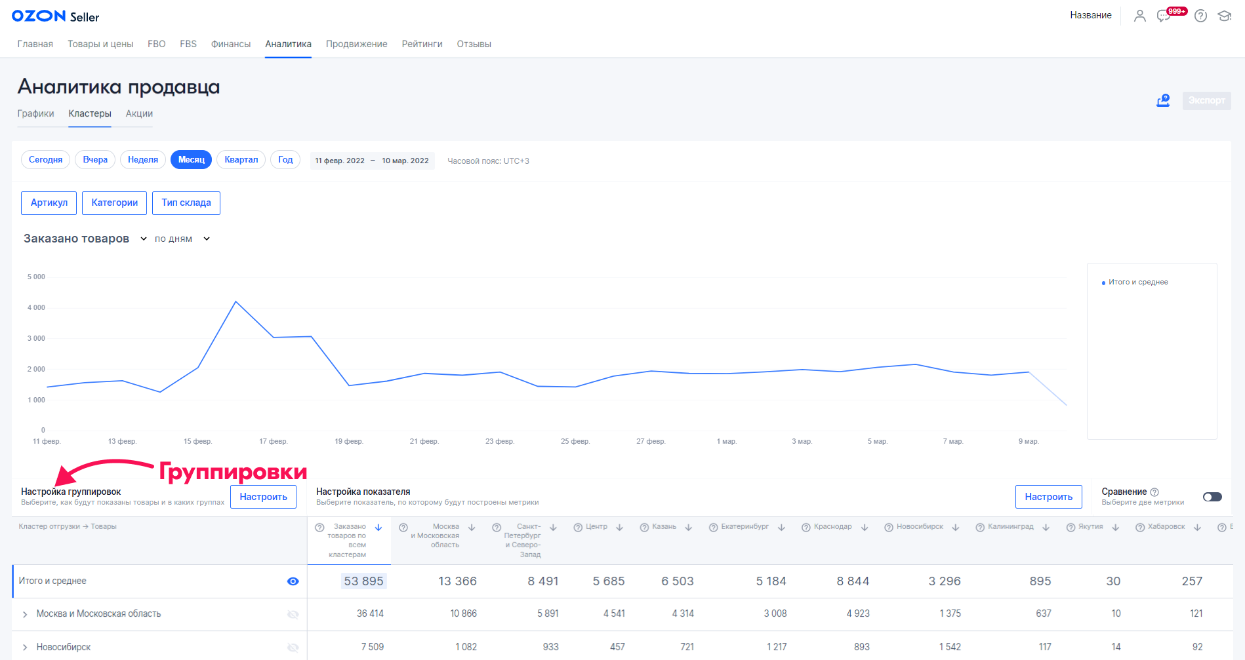Image resolution: width=1245 pixels, height=660 pixels.
Task: Click Настроить for group settings
Action: (x=263, y=497)
